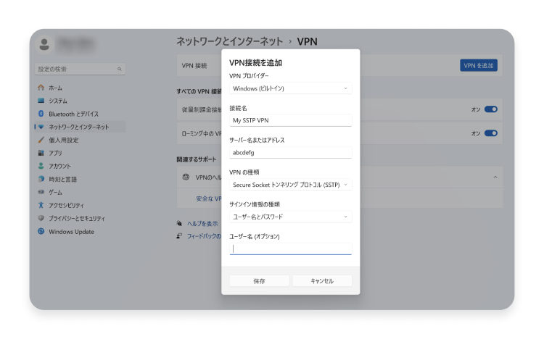Viewport: 544px width, 339px height.
Task: Select ネットワークとインターネット in sidebar
Action: [x=80, y=127]
